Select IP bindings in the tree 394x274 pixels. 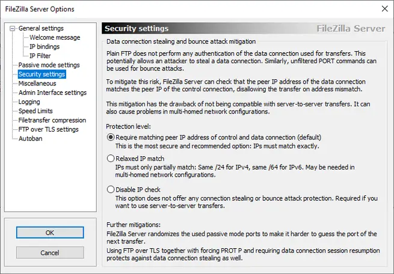45,46
